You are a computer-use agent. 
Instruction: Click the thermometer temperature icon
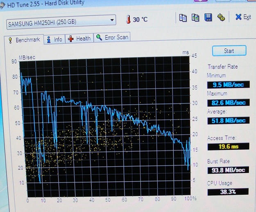point(129,19)
